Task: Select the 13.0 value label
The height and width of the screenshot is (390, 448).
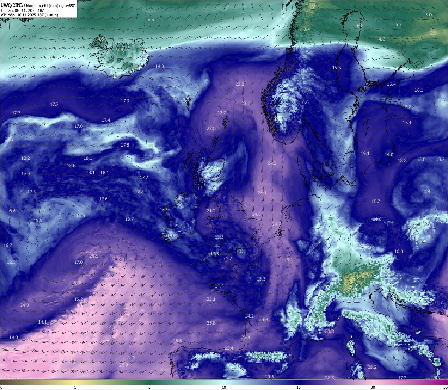Action: pyautogui.click(x=421, y=159)
